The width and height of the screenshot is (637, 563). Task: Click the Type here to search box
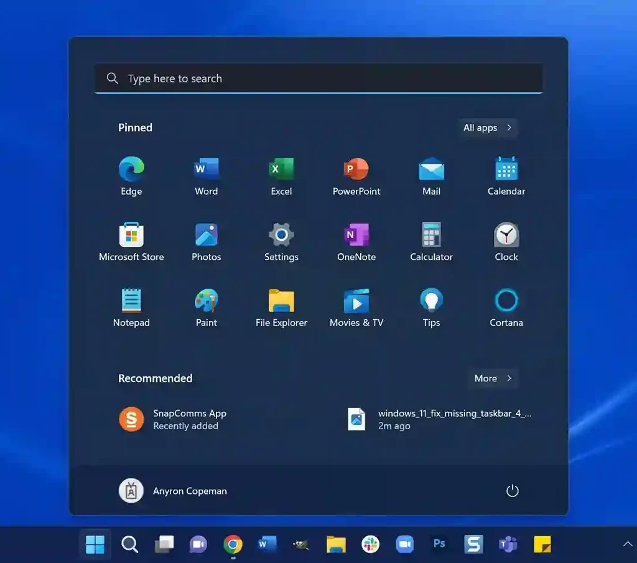point(318,78)
